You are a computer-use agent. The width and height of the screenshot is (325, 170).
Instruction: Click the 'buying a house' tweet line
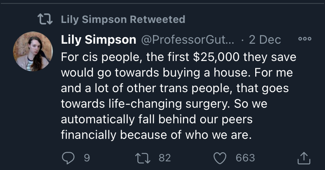(x=177, y=73)
